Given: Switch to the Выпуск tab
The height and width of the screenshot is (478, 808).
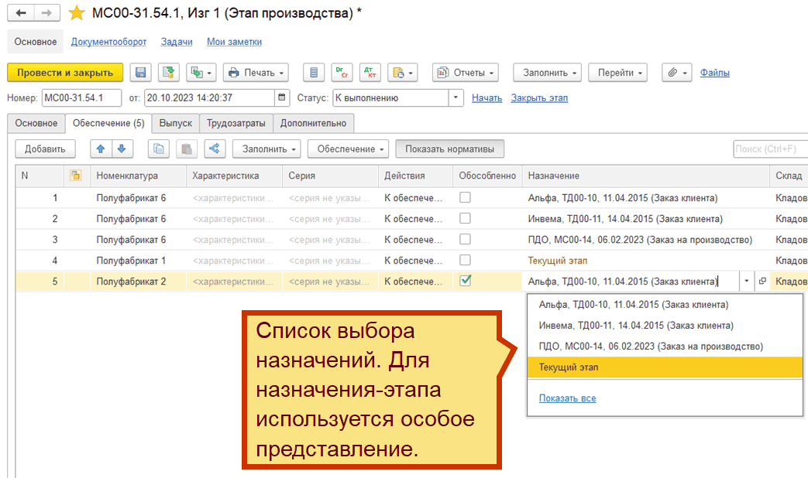Looking at the screenshot, I should 175,123.
